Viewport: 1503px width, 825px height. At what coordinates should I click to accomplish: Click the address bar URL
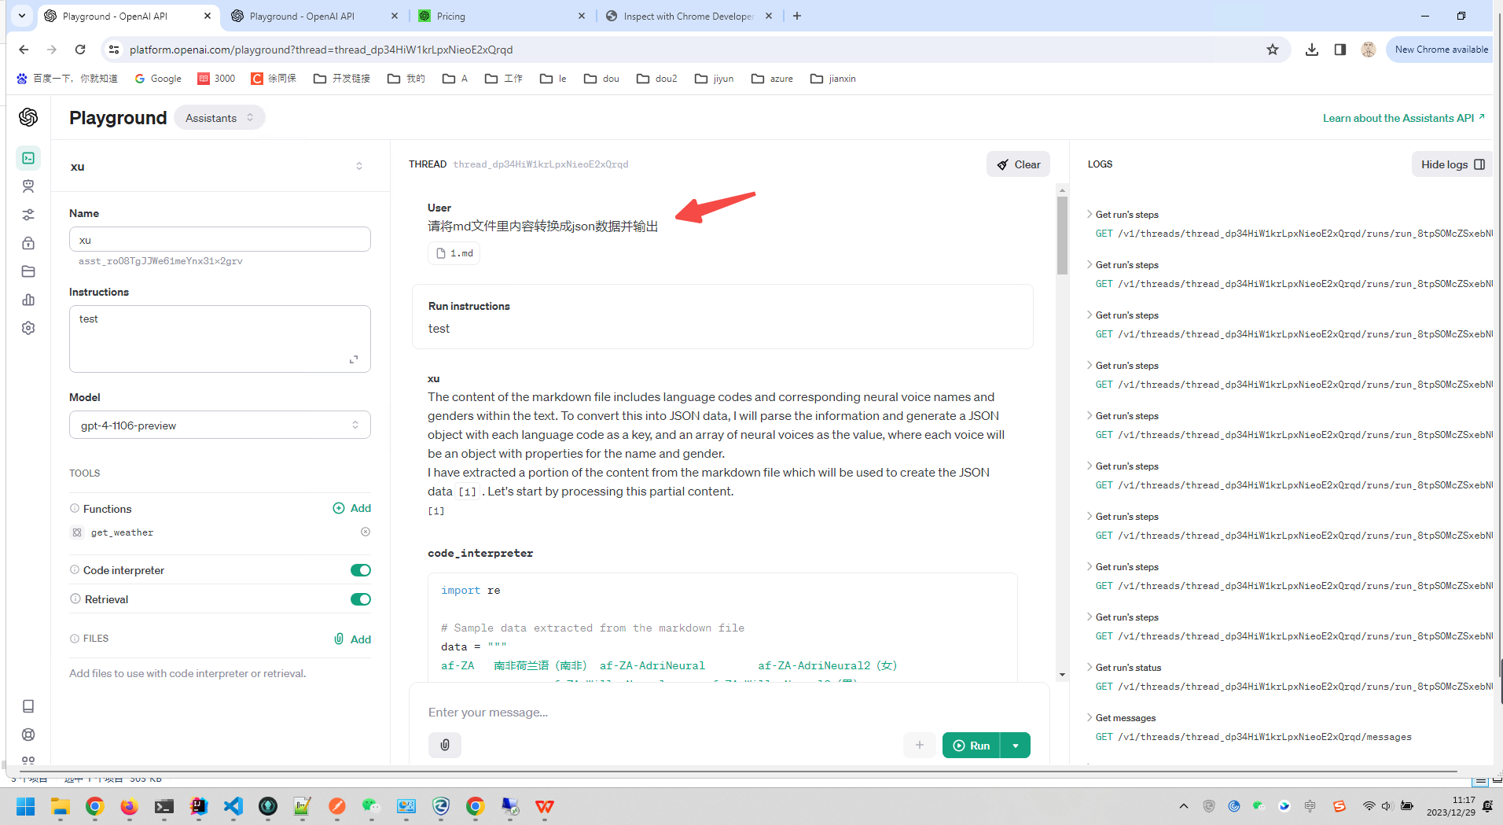coord(321,50)
